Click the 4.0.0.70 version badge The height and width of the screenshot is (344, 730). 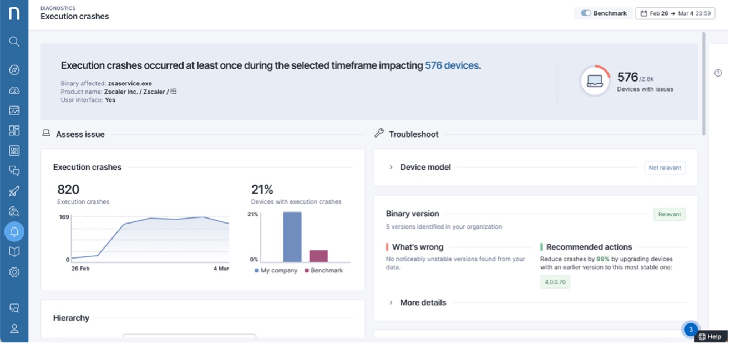pyautogui.click(x=555, y=282)
